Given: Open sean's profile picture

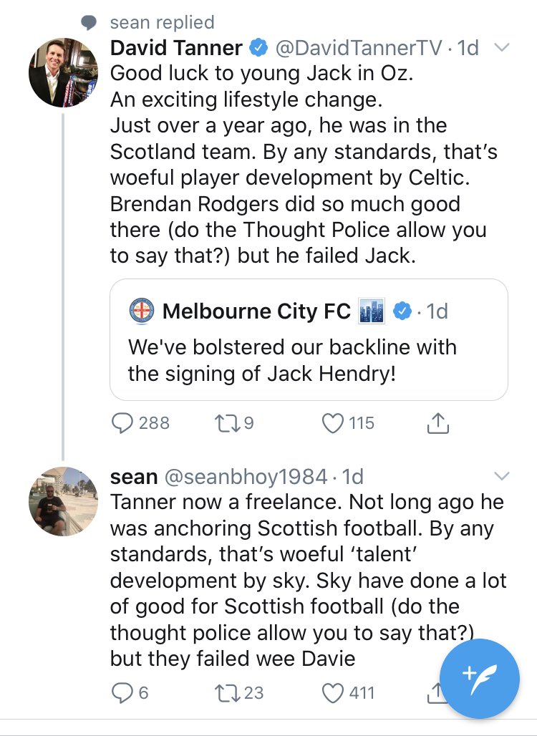Looking at the screenshot, I should point(63,501).
